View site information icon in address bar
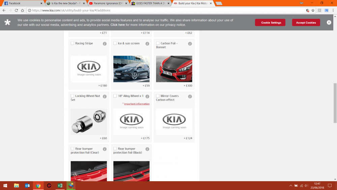The image size is (337, 190). click(x=30, y=10)
